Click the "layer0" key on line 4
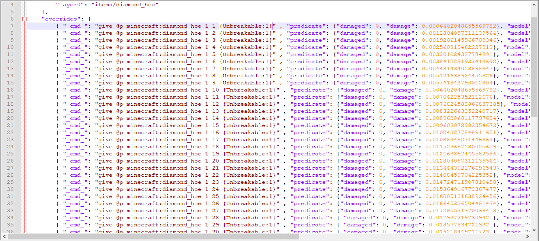This screenshot has width=539, height=241. [70, 5]
